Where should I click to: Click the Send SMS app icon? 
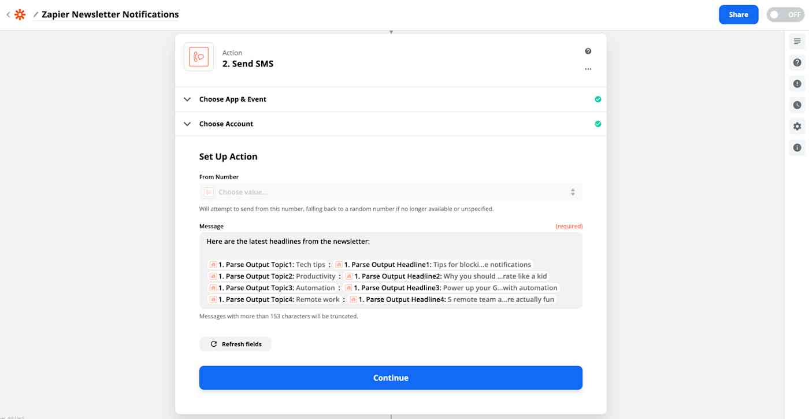[x=198, y=57]
